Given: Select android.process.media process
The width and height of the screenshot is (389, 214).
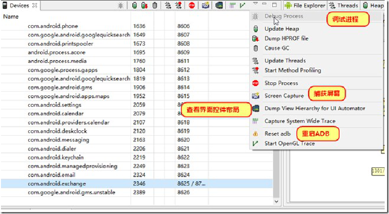Looking at the screenshot, I should click(x=137, y=61).
